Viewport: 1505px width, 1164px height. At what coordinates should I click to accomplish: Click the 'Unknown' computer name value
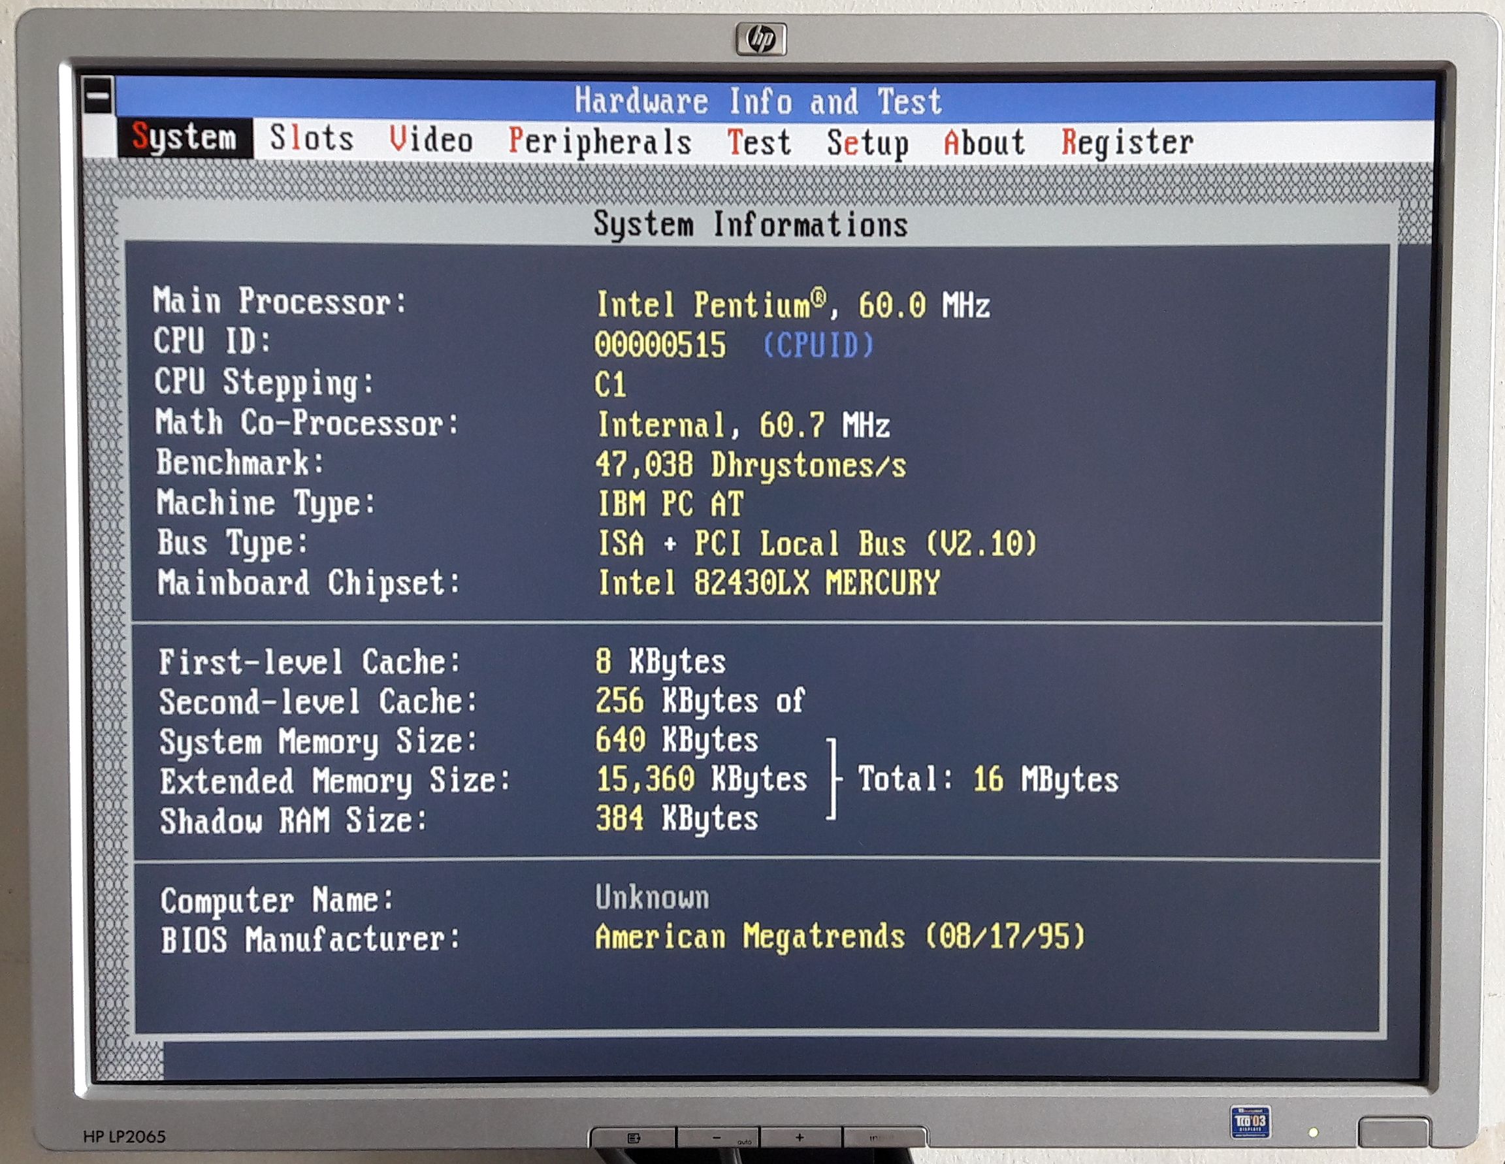pos(652,897)
